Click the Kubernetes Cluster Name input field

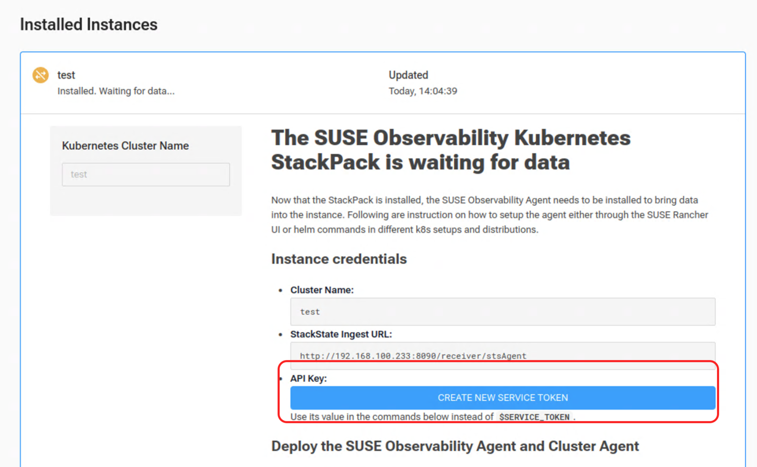tap(146, 174)
